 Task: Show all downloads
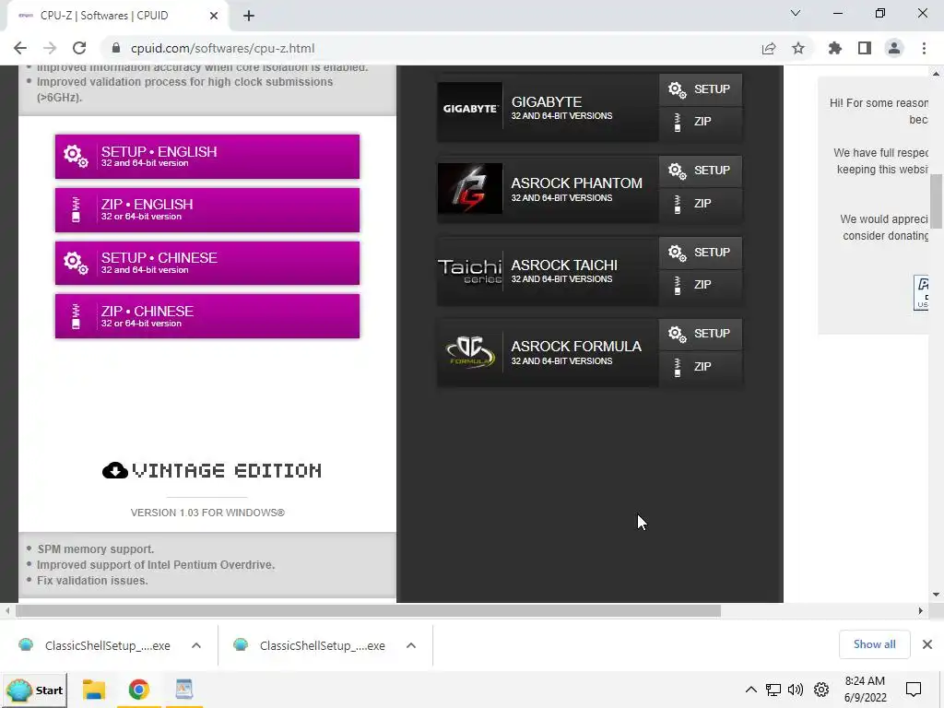click(874, 644)
